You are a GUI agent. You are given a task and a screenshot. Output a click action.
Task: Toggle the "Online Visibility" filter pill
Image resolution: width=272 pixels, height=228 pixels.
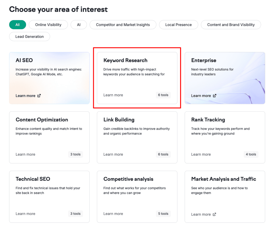[x=48, y=25]
